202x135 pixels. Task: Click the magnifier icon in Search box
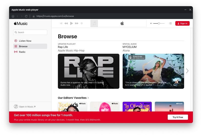click(16, 32)
